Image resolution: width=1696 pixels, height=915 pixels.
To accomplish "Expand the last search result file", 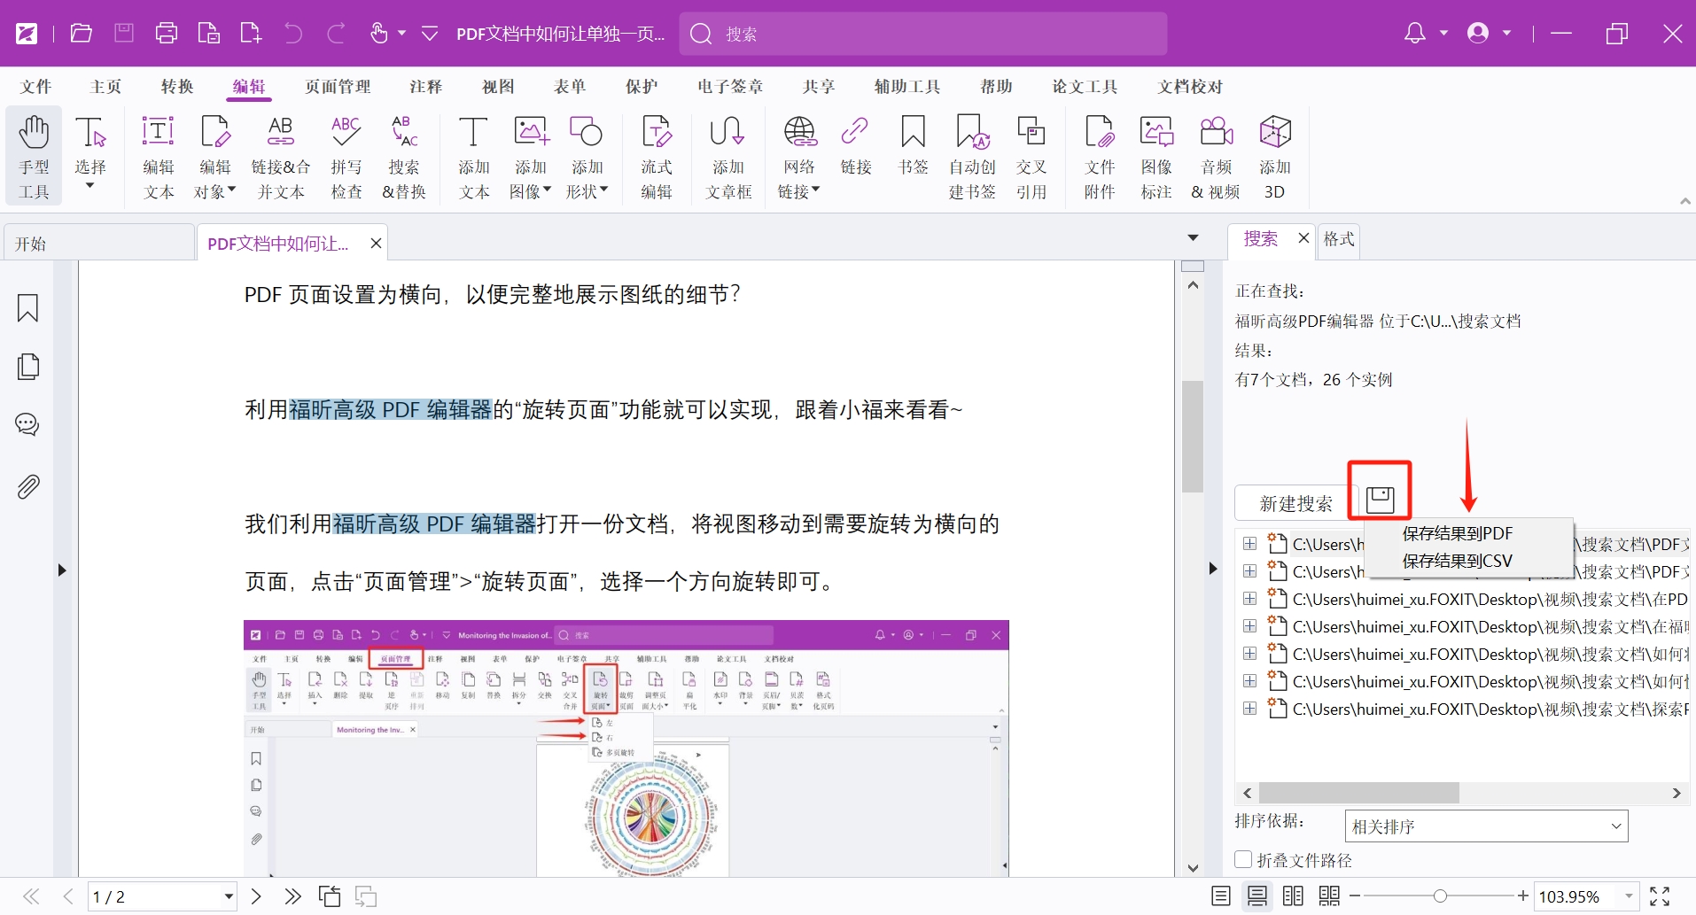I will [1249, 709].
